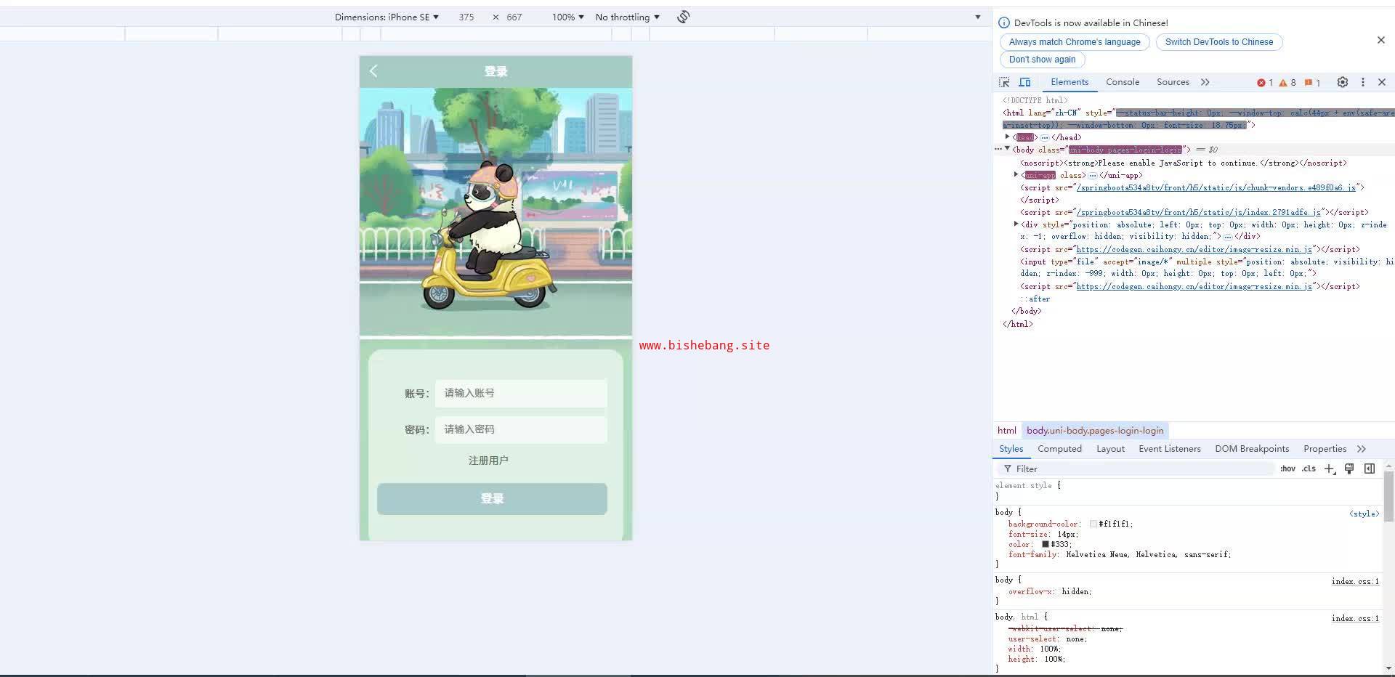Expand the uni-app node
This screenshot has width=1395, height=677.
click(x=1016, y=174)
